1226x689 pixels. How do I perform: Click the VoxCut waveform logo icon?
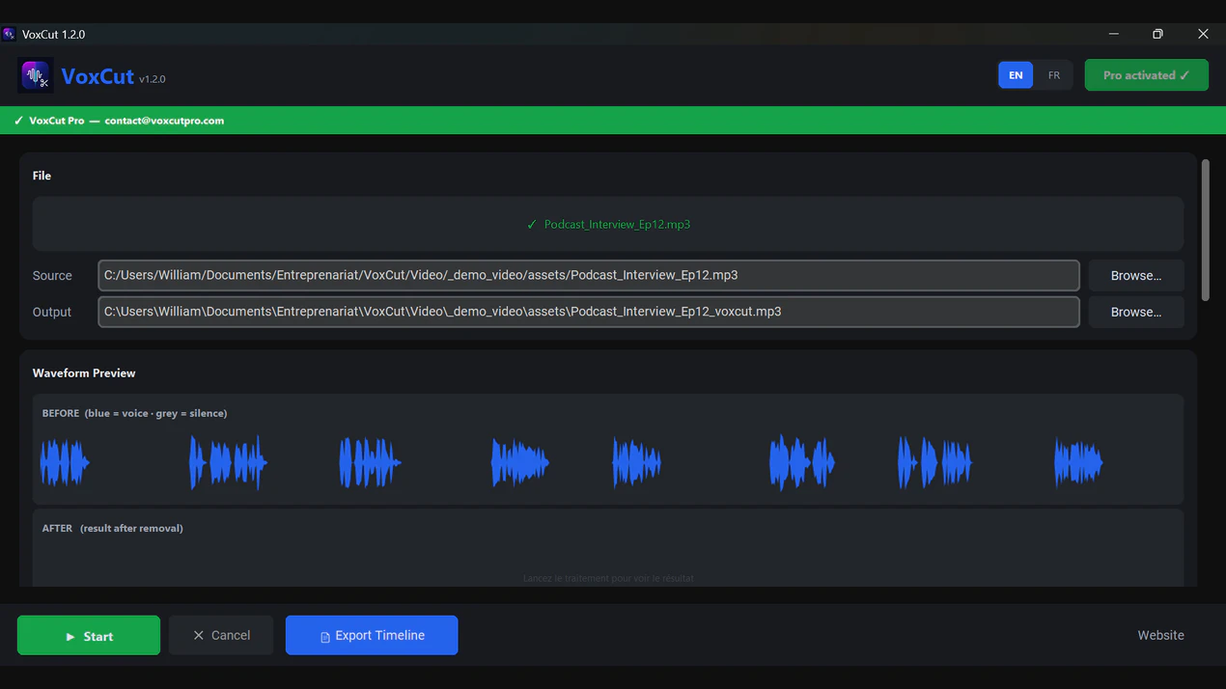[x=36, y=75]
